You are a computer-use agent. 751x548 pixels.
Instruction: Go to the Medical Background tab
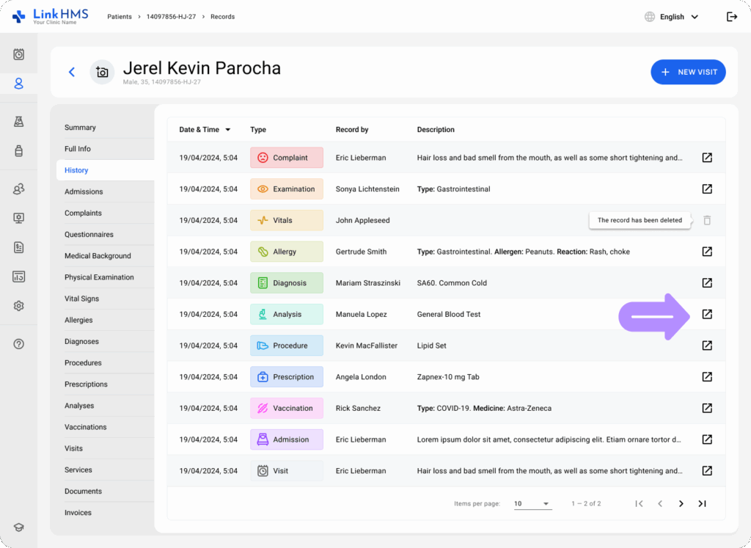pyautogui.click(x=98, y=256)
